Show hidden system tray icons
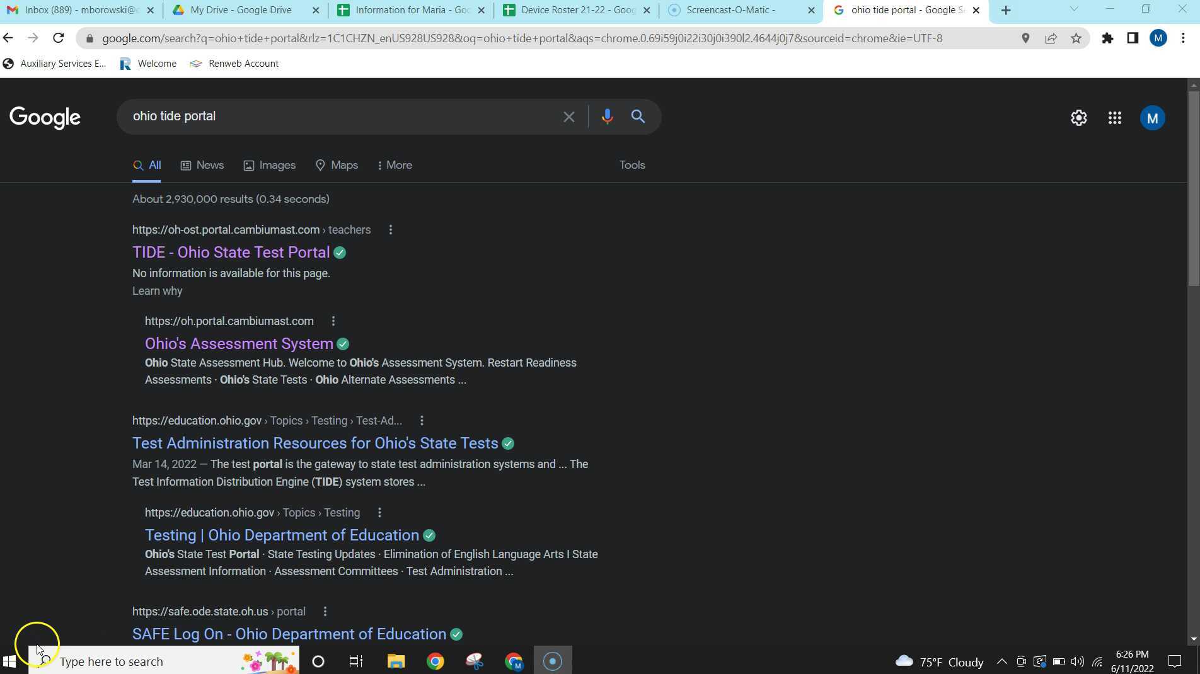Image resolution: width=1200 pixels, height=674 pixels. (x=1001, y=661)
